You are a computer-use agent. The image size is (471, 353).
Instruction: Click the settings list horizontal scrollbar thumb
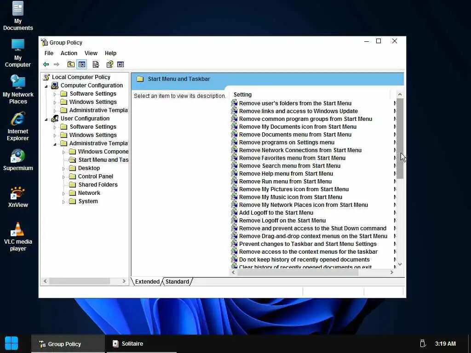(298, 273)
